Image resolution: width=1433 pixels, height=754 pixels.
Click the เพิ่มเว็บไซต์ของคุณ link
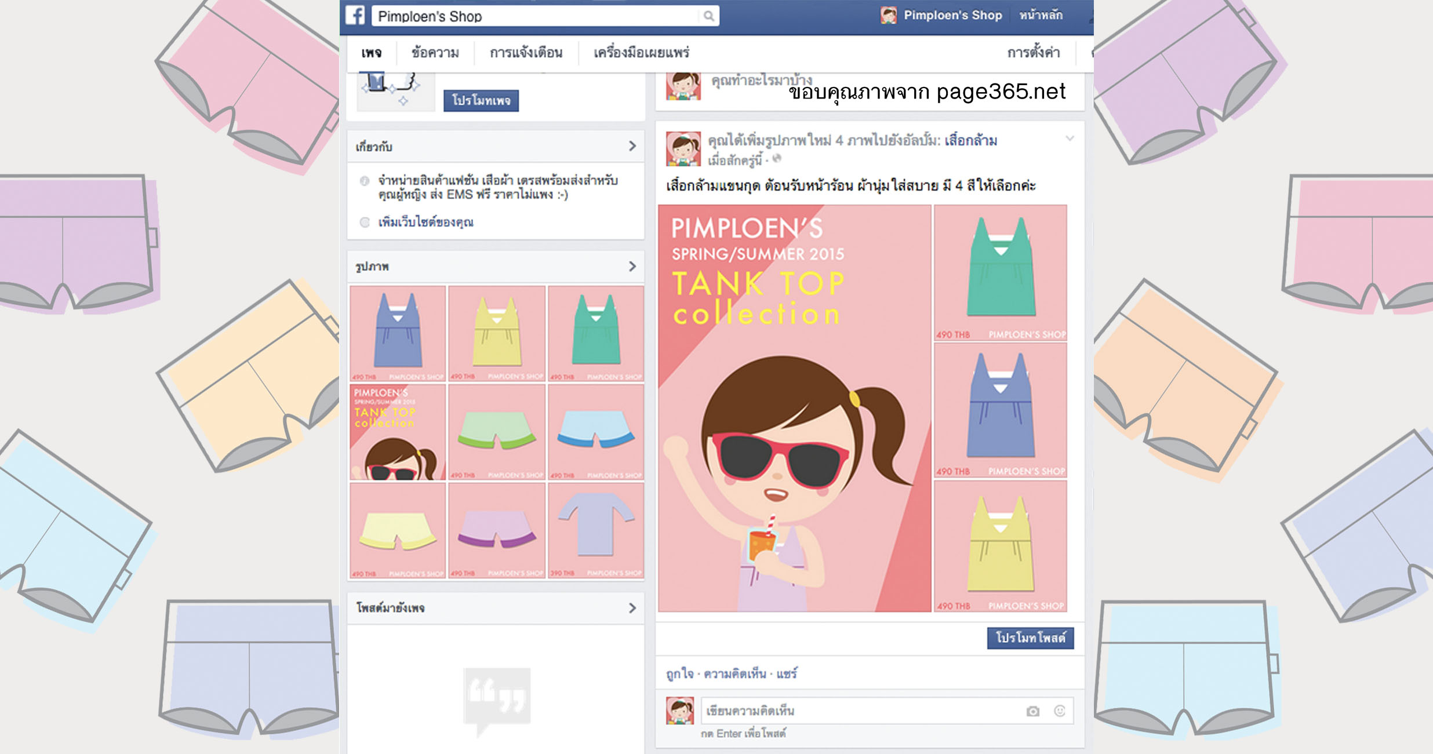coord(425,222)
